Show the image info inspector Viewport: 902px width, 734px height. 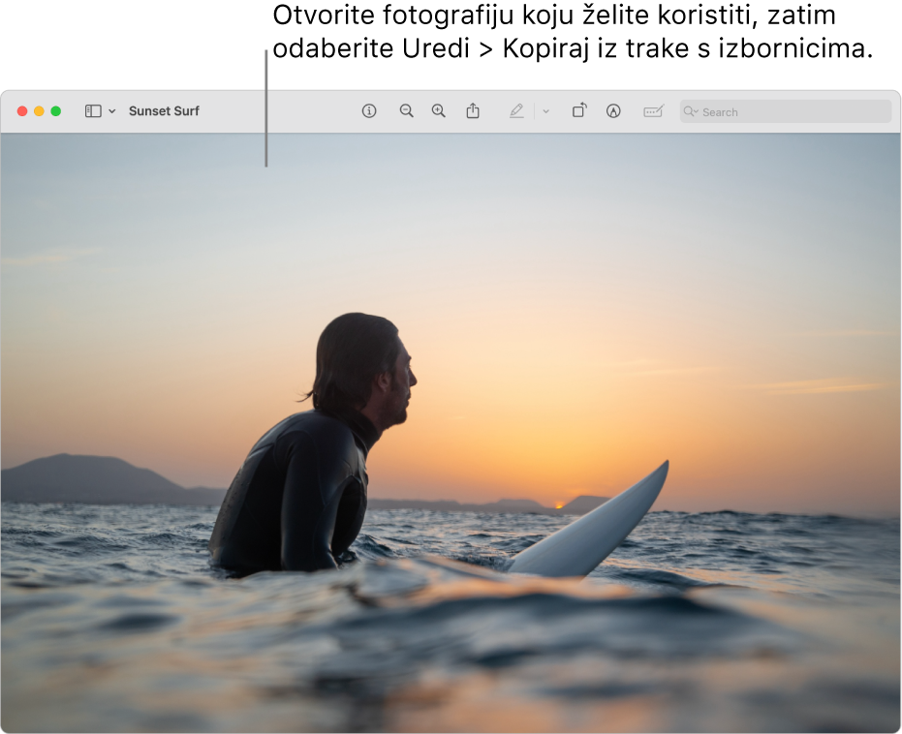[x=369, y=111]
